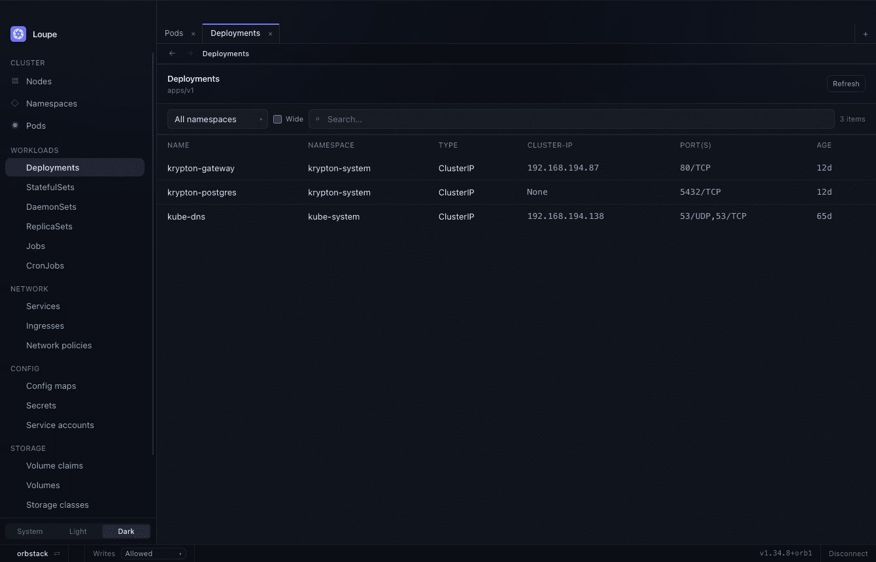Switch theme to System
The image size is (876, 562).
tap(30, 531)
